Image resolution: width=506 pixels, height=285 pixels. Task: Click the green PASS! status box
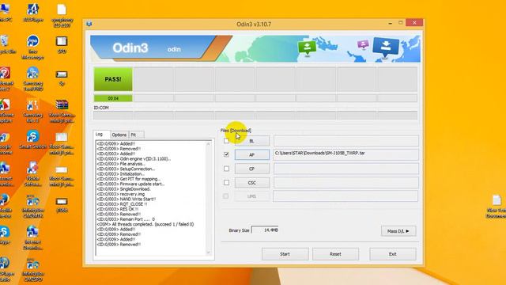(x=113, y=79)
